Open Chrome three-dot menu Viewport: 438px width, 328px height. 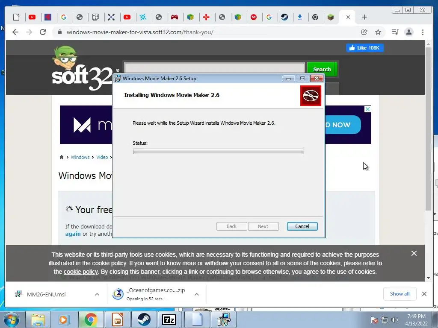(x=423, y=32)
